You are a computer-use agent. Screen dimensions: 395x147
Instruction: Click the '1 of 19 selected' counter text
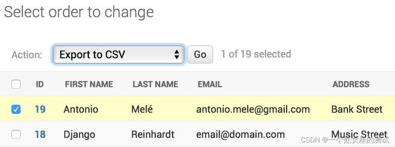coord(256,54)
